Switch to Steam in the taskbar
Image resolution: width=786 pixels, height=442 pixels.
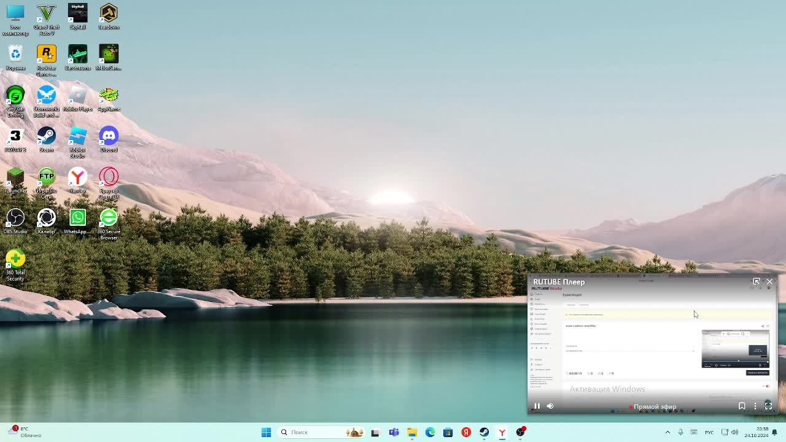[484, 432]
